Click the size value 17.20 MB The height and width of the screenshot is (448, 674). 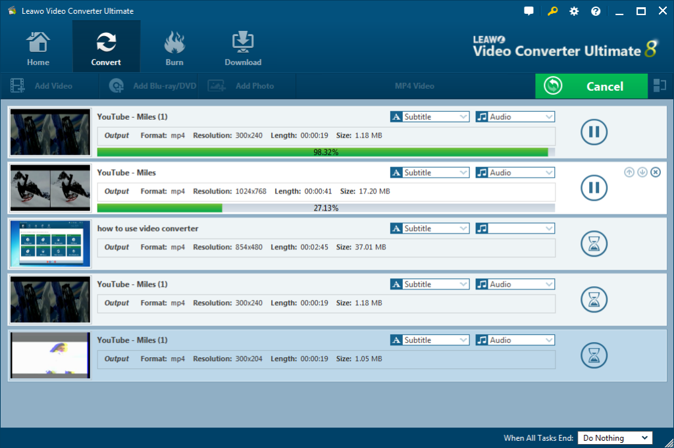pos(375,191)
